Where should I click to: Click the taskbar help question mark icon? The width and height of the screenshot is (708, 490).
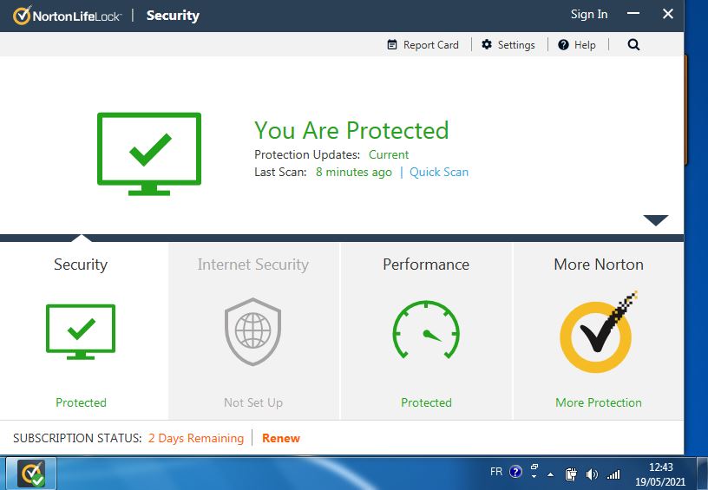(x=515, y=472)
